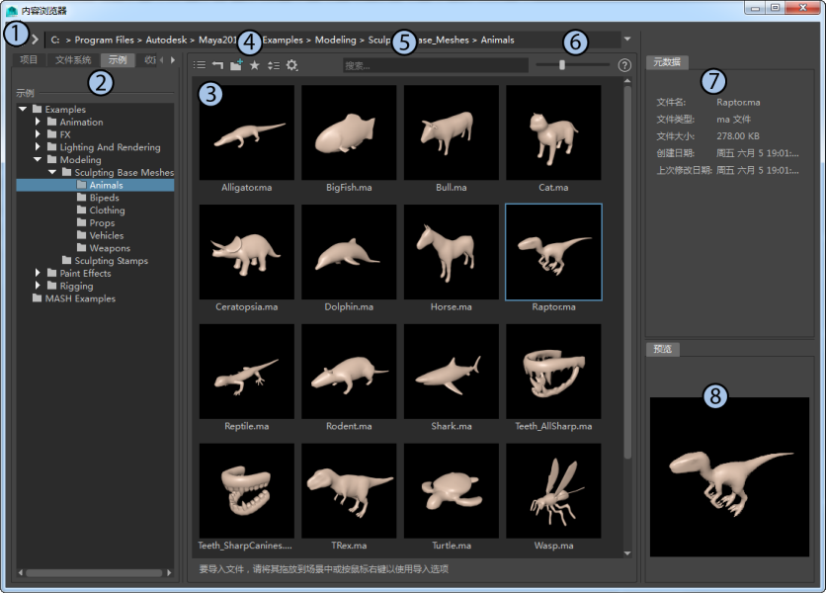The height and width of the screenshot is (593, 826).
Task: Click the new folder icon with plus
Action: 236,65
